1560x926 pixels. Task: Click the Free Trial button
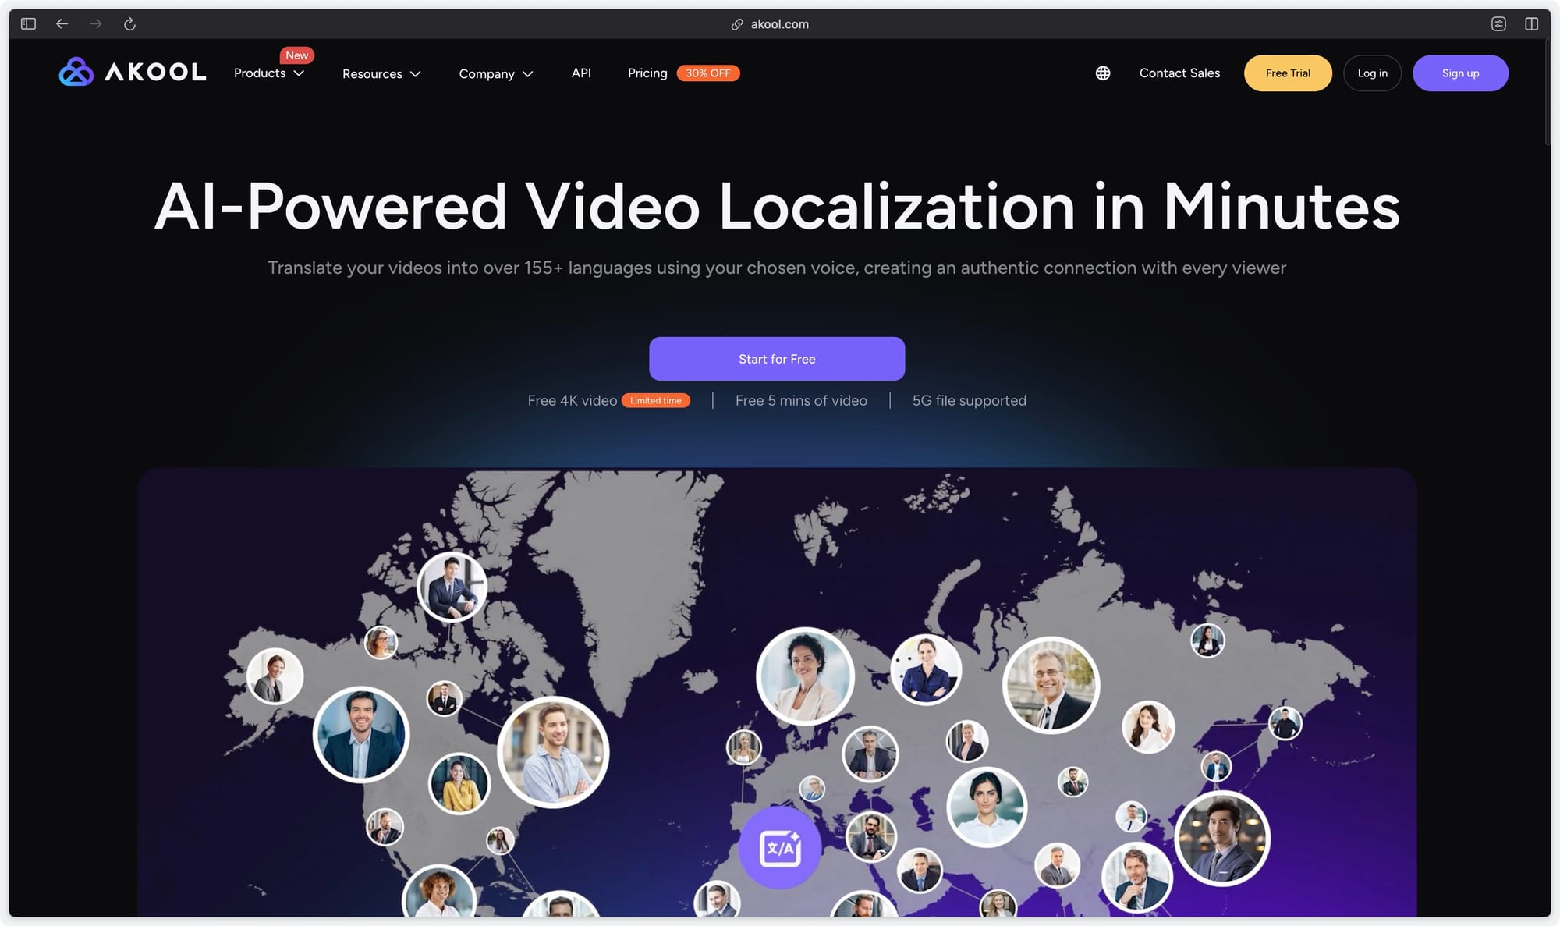[x=1288, y=73]
